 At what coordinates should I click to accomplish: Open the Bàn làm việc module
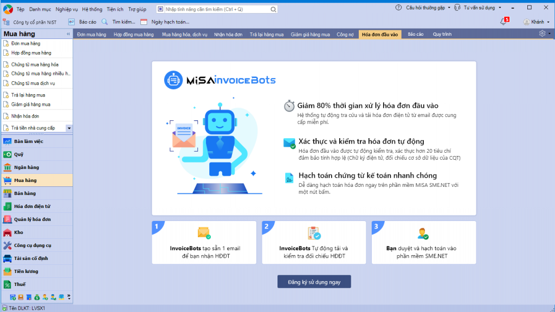pos(37,141)
